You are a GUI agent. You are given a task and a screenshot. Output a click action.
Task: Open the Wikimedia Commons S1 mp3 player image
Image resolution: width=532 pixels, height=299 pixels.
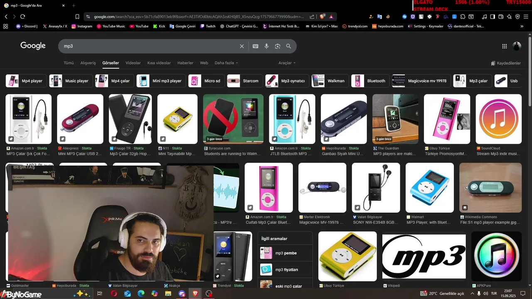[x=490, y=188]
